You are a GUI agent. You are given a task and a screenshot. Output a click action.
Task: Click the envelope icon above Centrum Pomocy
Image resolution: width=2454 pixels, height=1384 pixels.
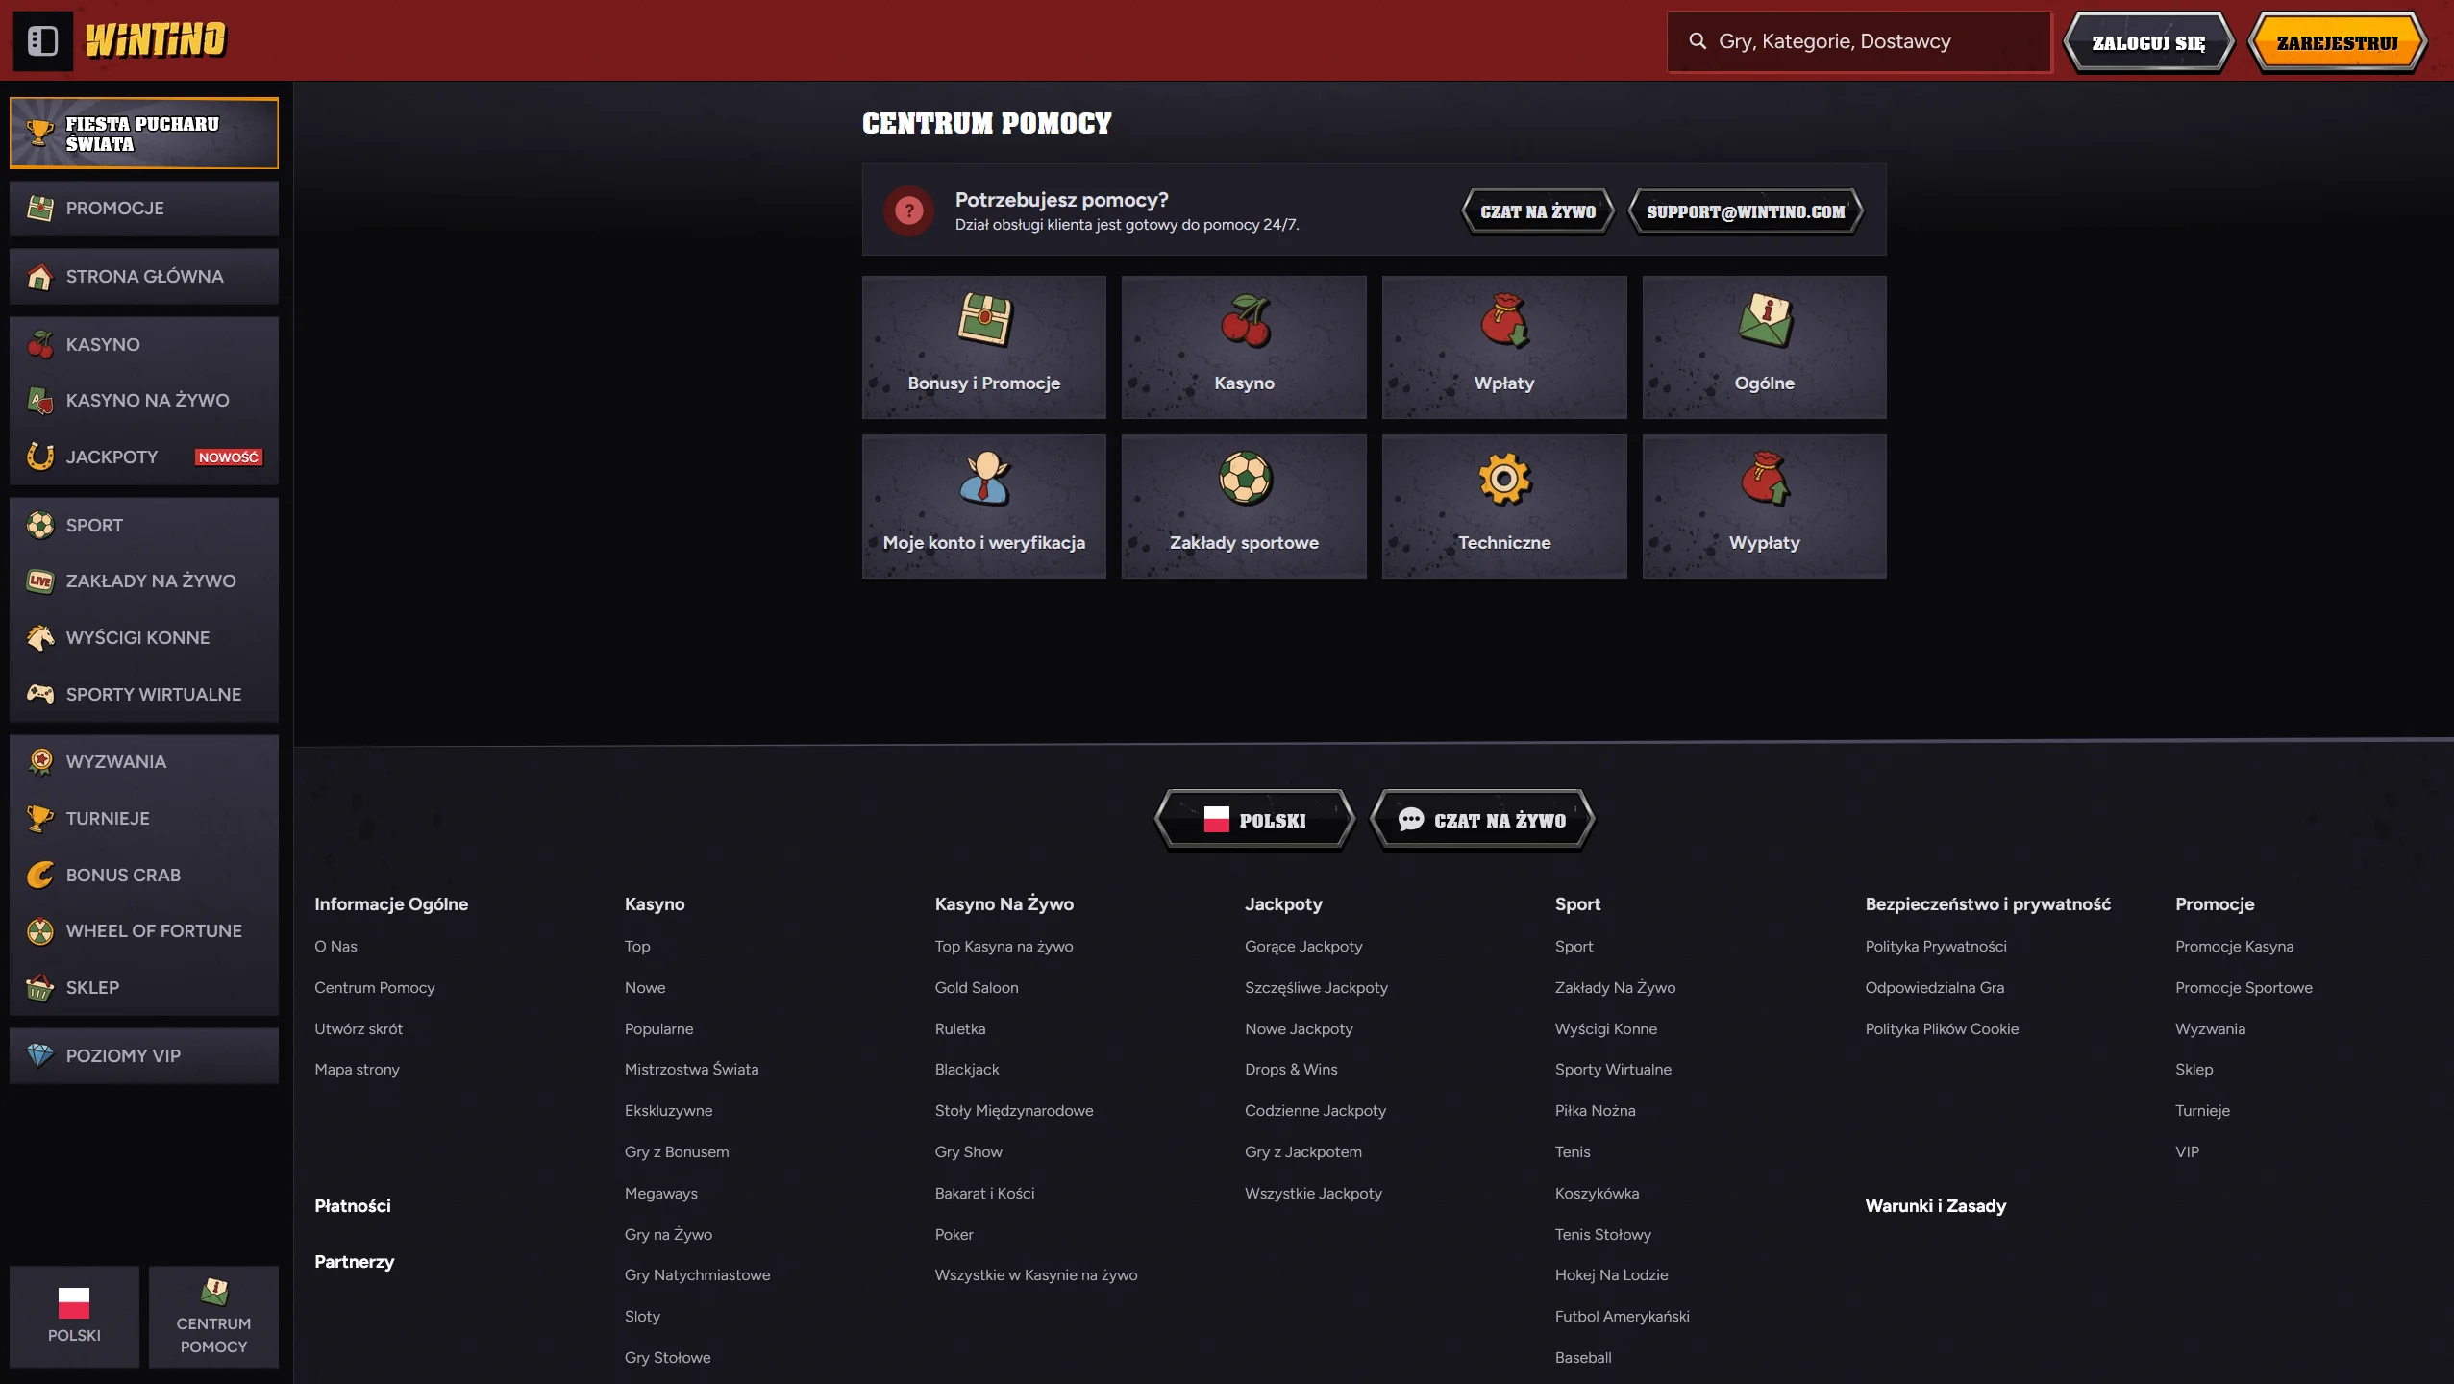[x=214, y=1291]
